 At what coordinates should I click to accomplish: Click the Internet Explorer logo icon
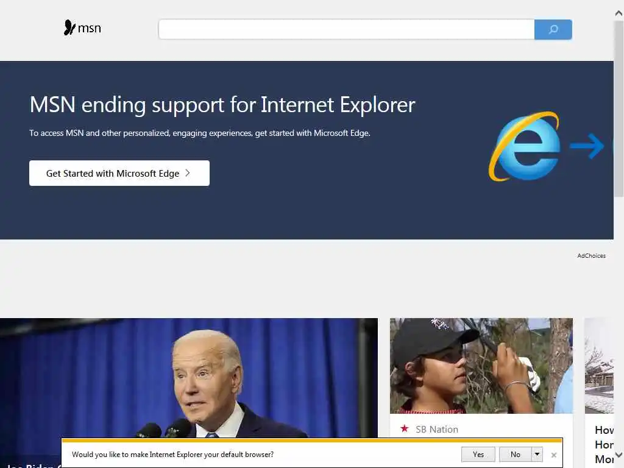(x=524, y=146)
